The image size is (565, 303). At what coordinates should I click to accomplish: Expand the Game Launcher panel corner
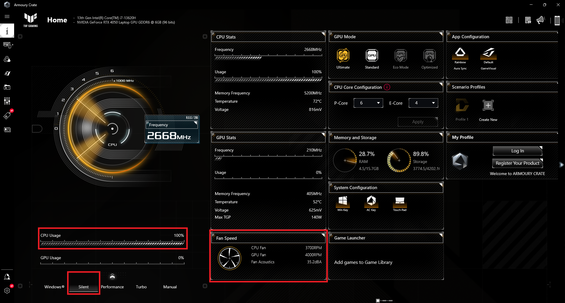(x=441, y=235)
